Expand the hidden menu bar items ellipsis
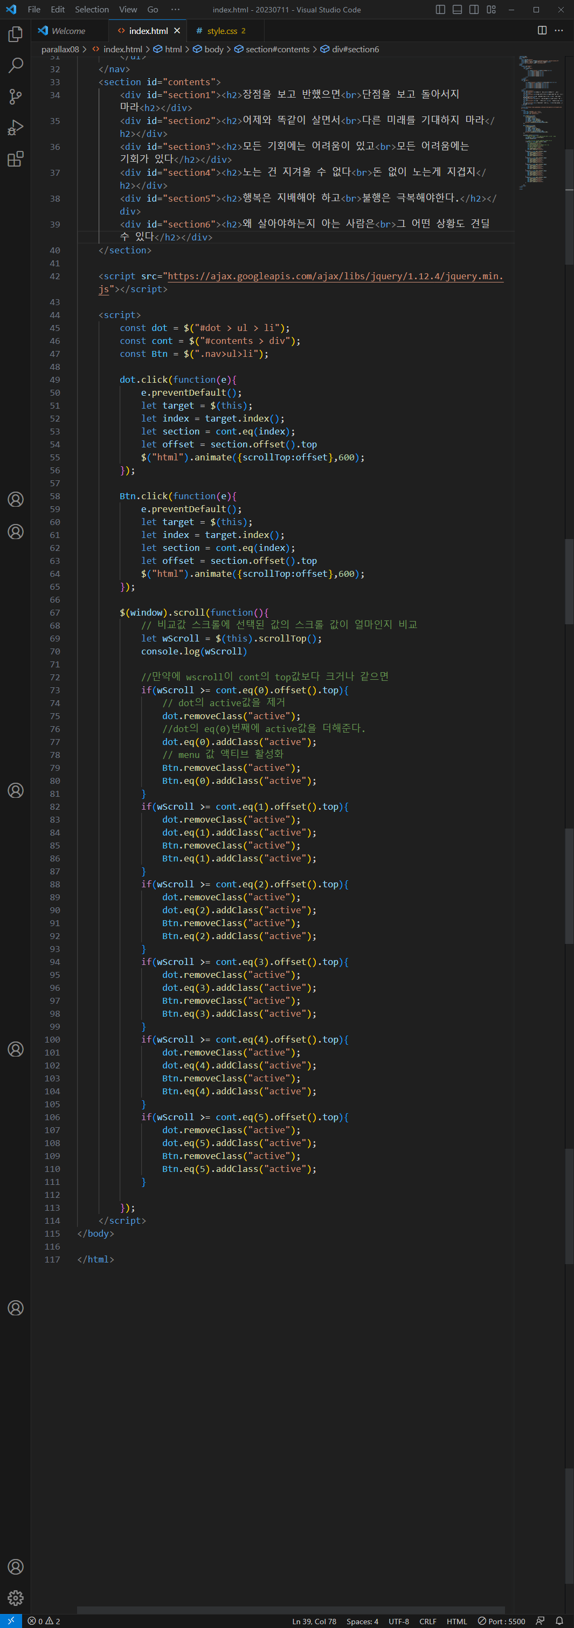 click(x=175, y=10)
